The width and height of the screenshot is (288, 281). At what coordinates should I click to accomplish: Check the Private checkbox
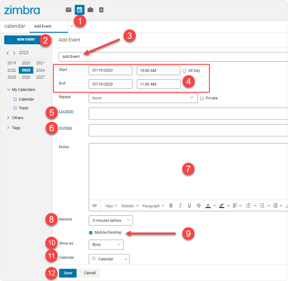(202, 98)
